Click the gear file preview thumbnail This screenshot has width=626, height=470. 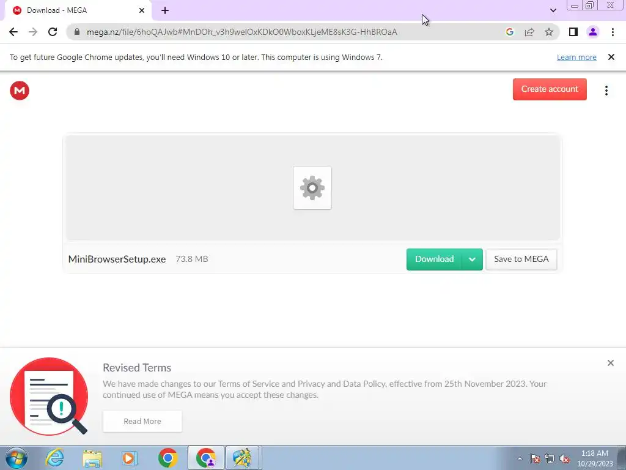tap(312, 188)
